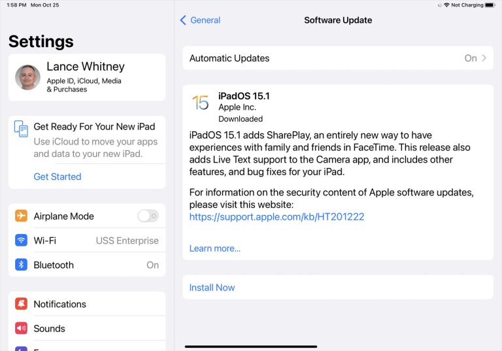
Task: Tap Get Started link
Action: tap(58, 176)
